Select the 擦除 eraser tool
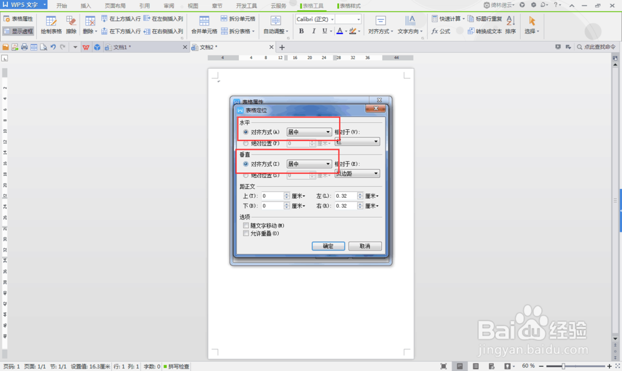 [72, 25]
